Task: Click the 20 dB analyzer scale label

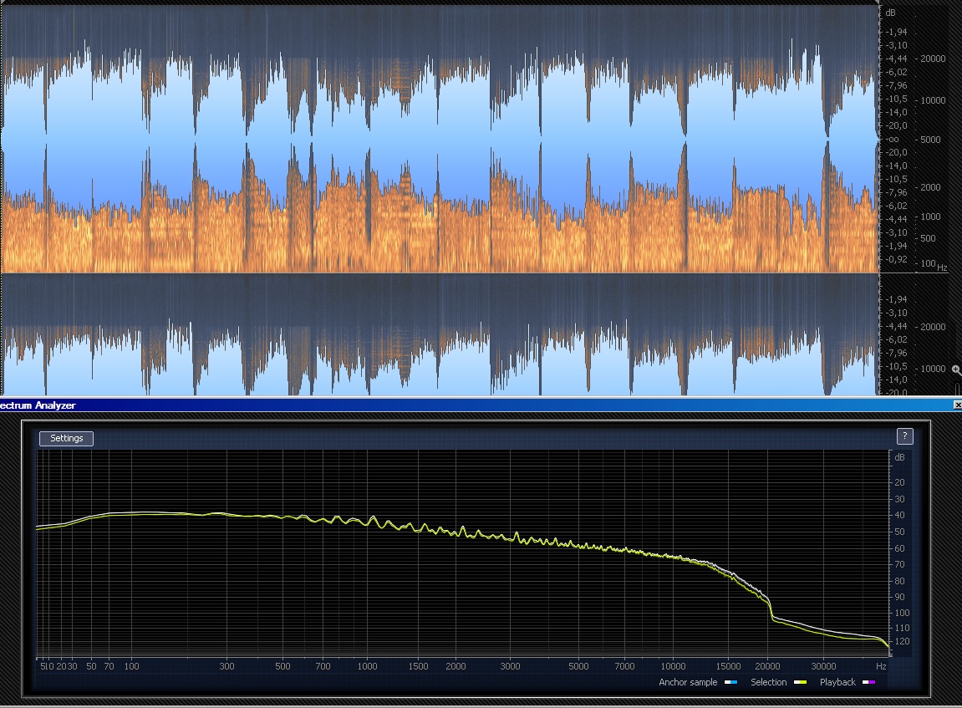Action: click(x=899, y=482)
